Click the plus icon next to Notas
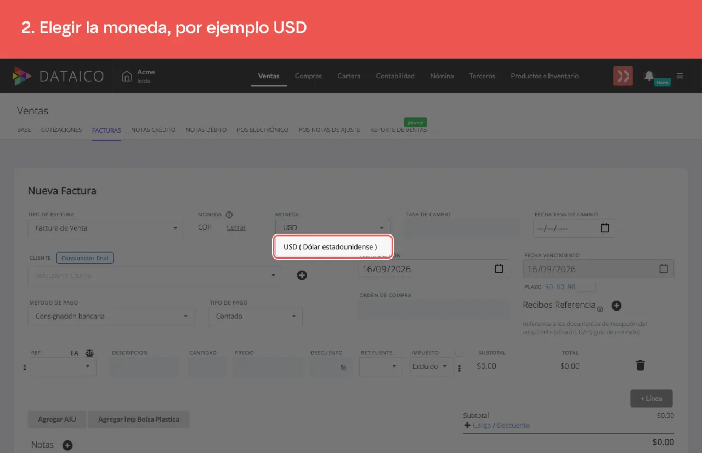This screenshot has width=702, height=453. point(67,445)
